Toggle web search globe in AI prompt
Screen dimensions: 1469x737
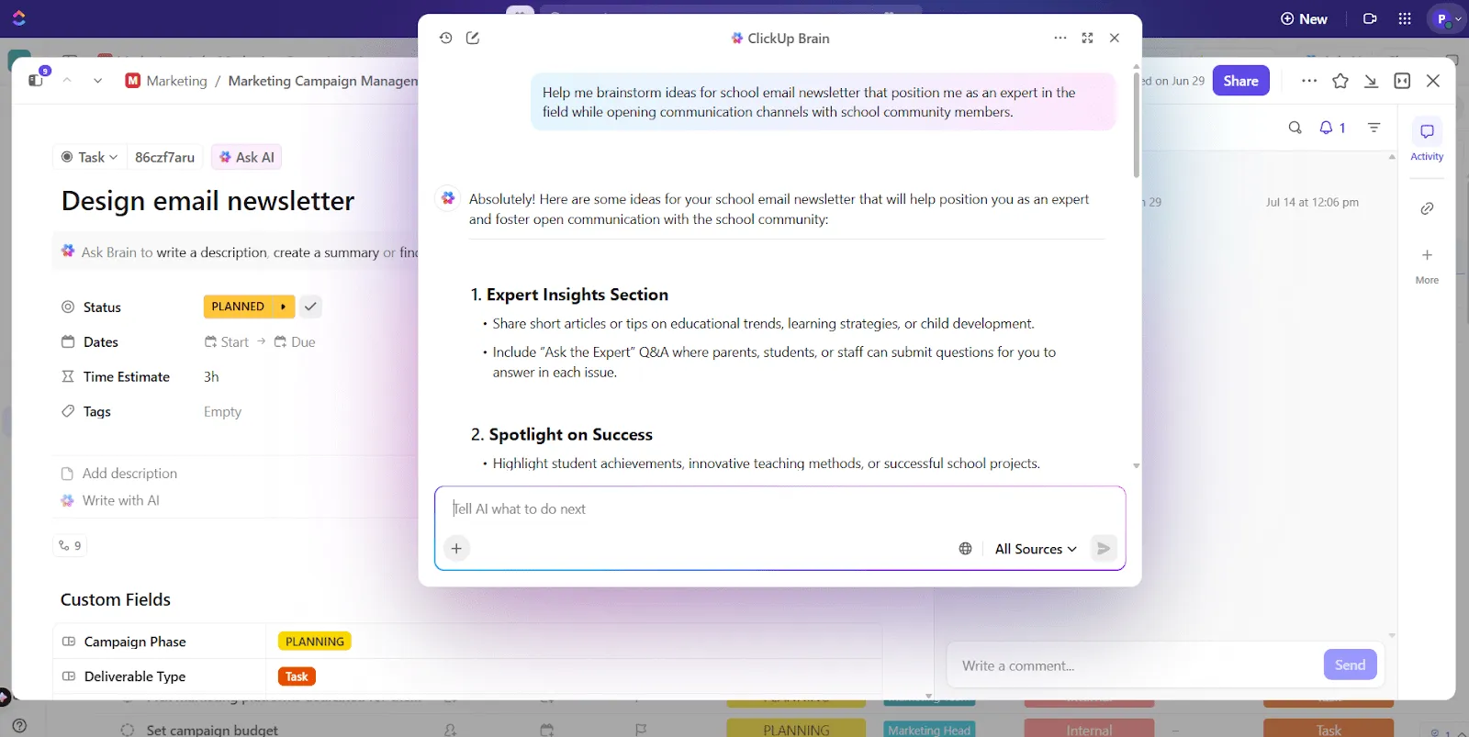tap(965, 549)
